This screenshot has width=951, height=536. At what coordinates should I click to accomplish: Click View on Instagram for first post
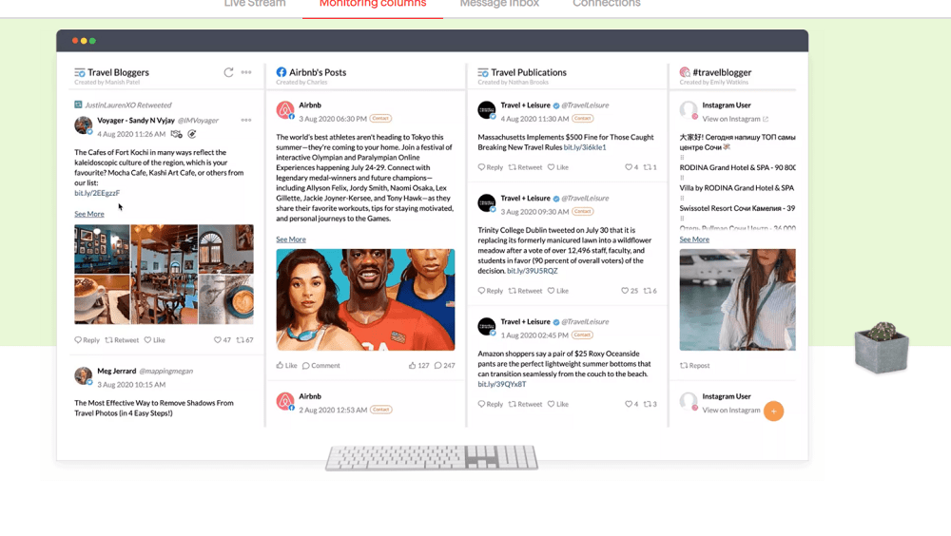click(x=735, y=119)
